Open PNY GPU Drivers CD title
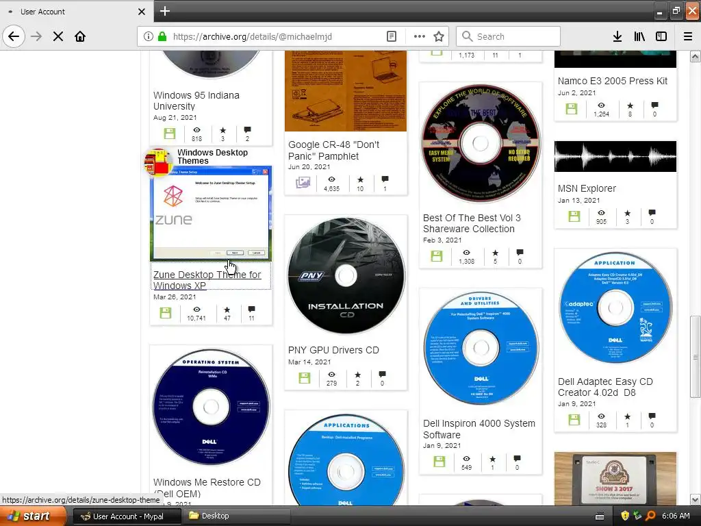Screen dimensions: 701x526 point(333,350)
